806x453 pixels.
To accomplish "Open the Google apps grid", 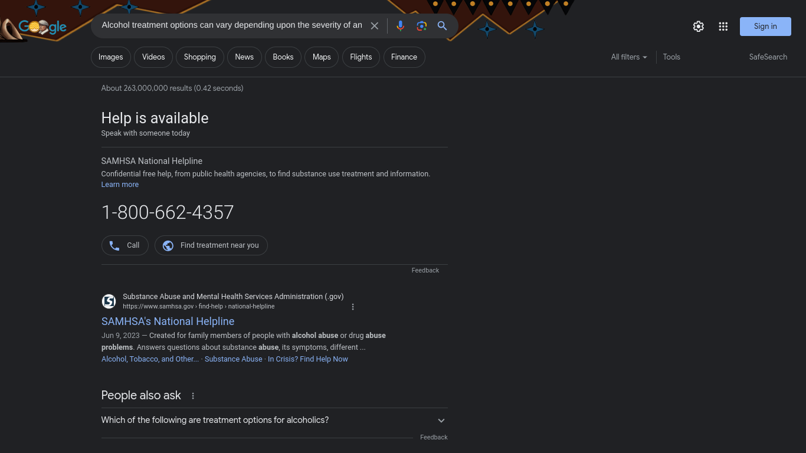I will click(x=723, y=27).
